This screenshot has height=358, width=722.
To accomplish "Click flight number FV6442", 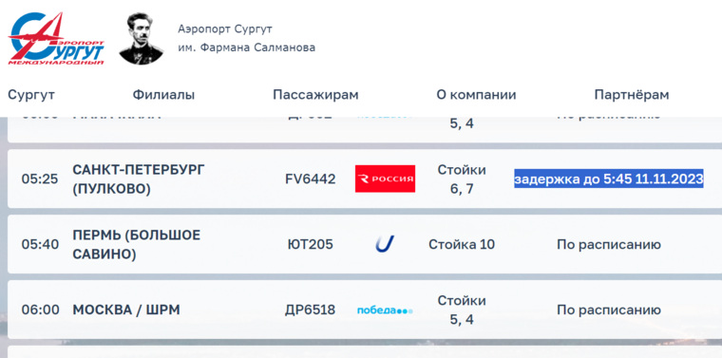I will tap(311, 179).
